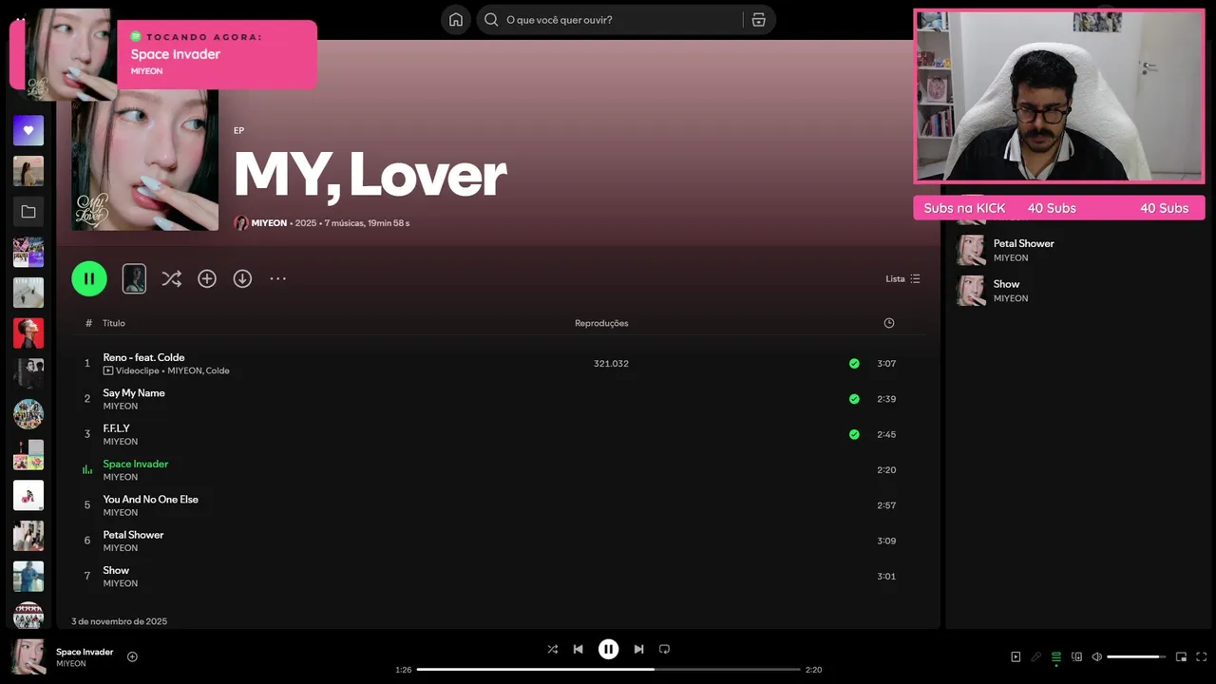Add Space Invader to Liked Songs

(132, 656)
